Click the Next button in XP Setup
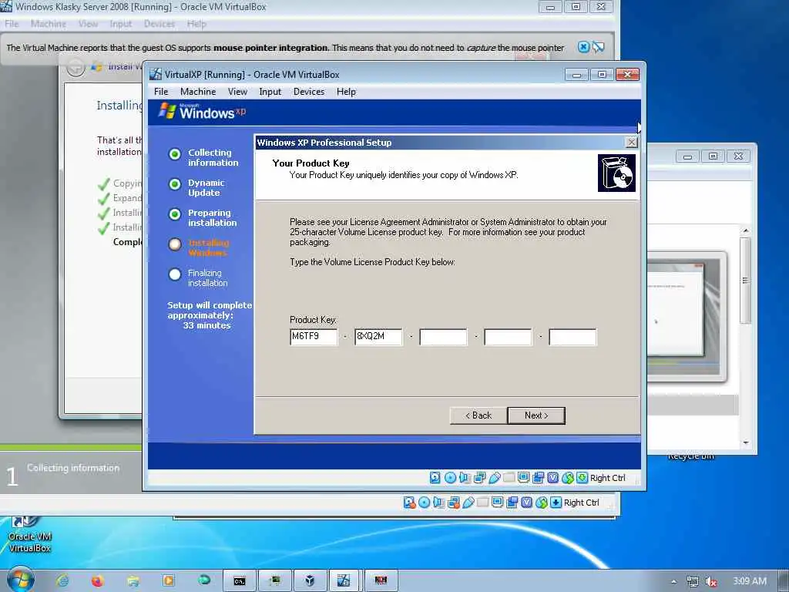This screenshot has width=789, height=592. click(x=536, y=415)
